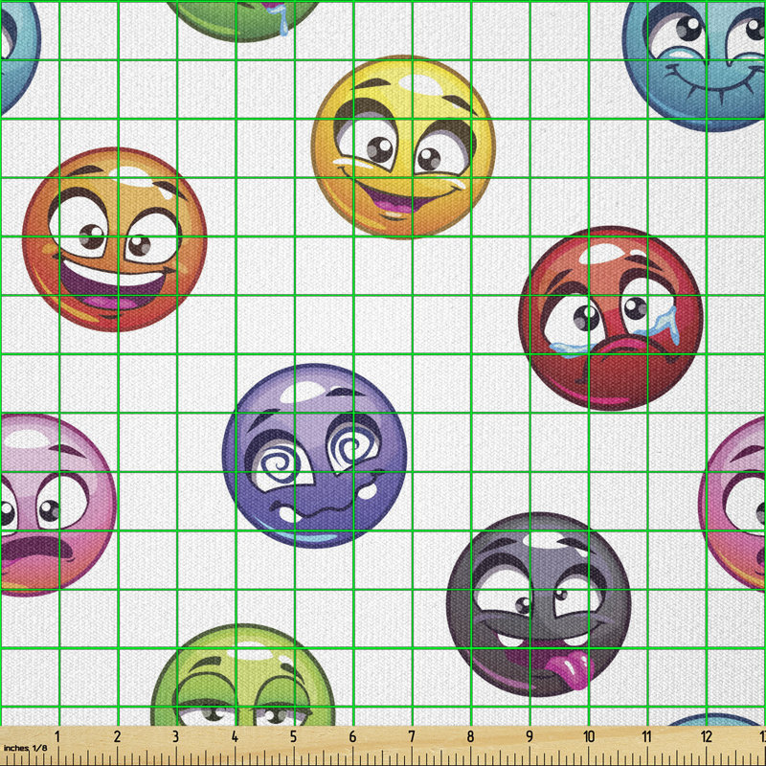Click ruler number 7

point(412,736)
